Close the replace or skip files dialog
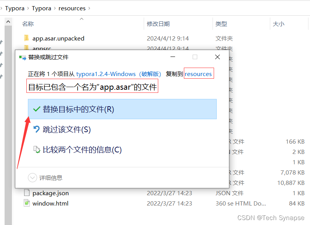310x225 pixels. click(x=217, y=57)
